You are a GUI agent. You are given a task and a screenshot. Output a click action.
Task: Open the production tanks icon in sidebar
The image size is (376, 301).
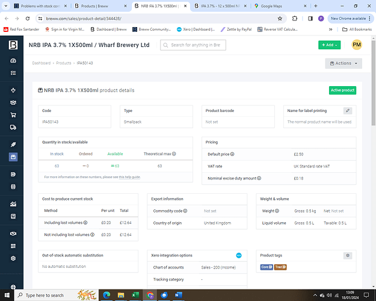(x=13, y=187)
